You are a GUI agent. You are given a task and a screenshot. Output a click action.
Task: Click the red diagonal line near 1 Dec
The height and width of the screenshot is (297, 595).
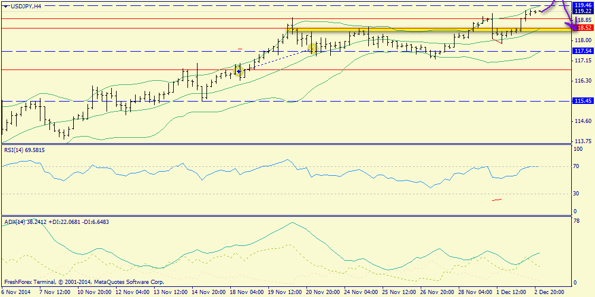click(x=497, y=41)
